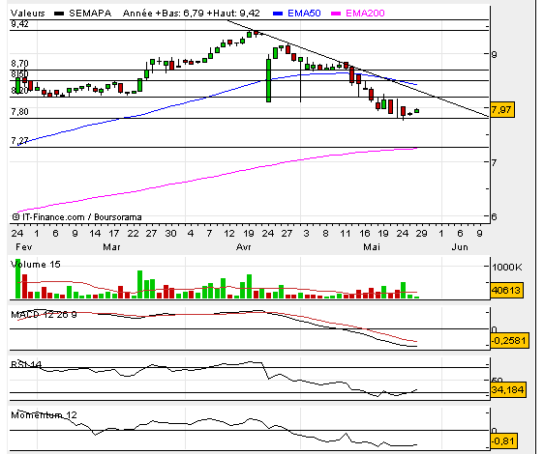Click the 'Jun' month label
The width and height of the screenshot is (544, 454).
click(x=460, y=247)
